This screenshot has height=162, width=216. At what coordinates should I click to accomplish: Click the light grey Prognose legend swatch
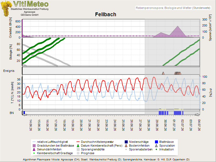(x=78, y=153)
